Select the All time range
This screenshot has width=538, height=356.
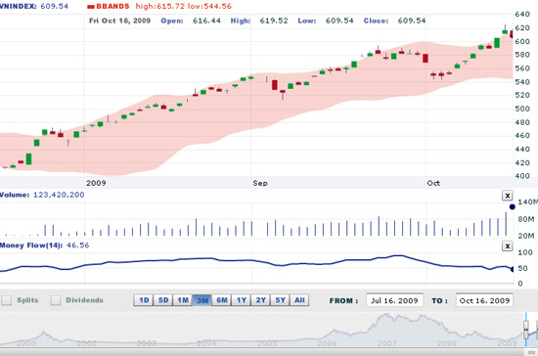[299, 300]
